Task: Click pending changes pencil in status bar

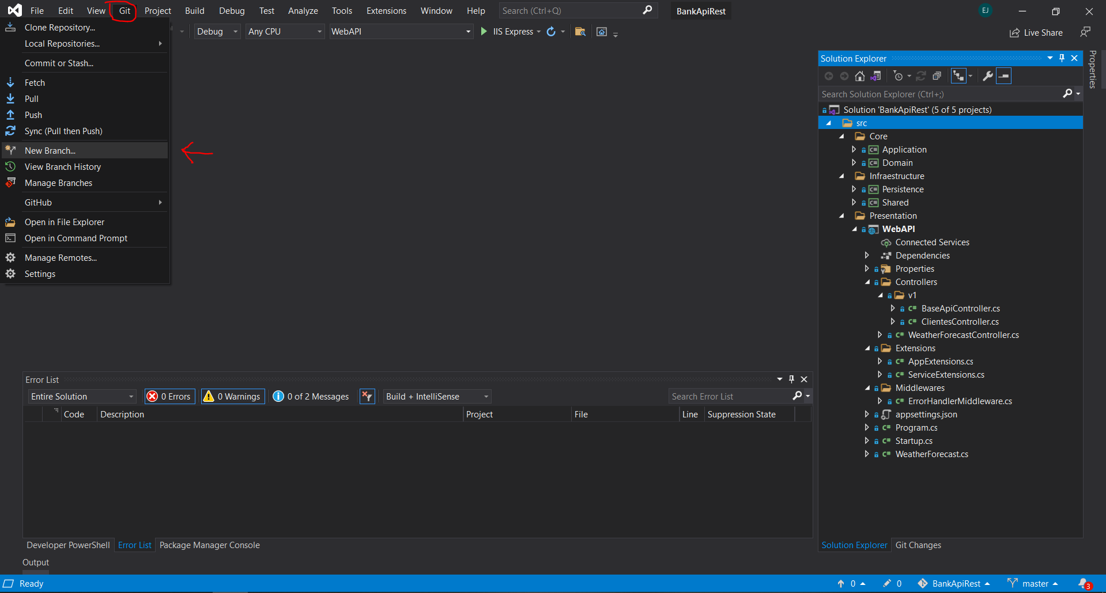Action: [892, 584]
